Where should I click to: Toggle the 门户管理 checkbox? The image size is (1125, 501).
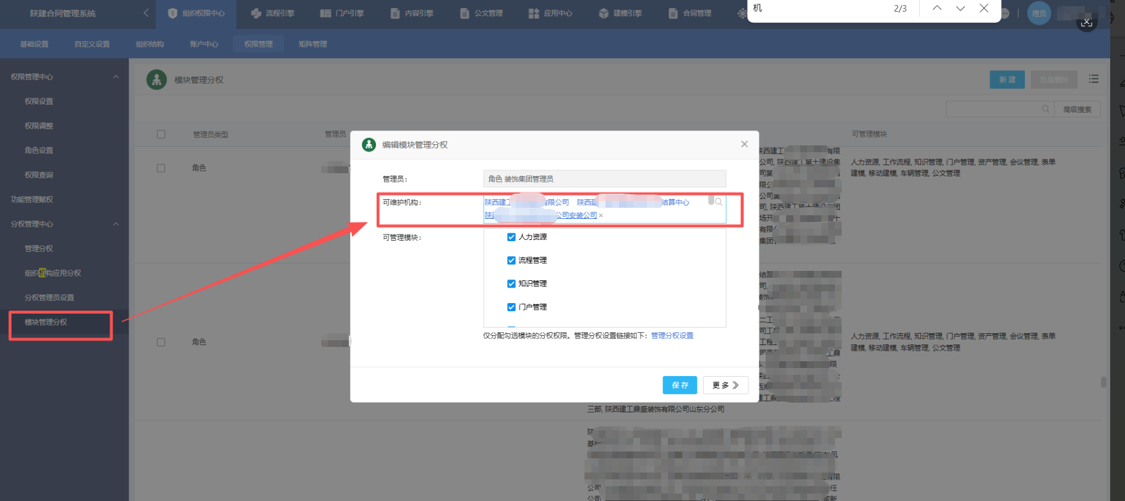(x=511, y=307)
